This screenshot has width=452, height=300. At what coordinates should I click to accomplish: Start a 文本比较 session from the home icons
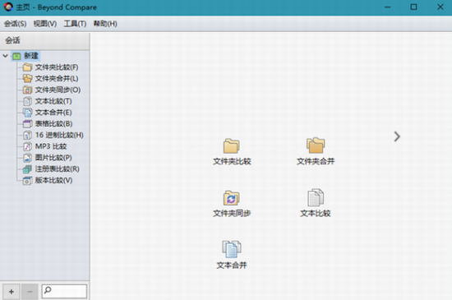[x=316, y=203]
